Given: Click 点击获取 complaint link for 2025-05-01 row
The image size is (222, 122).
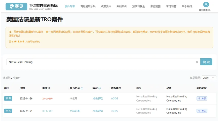Looking at the screenshot, I should tap(98, 111).
